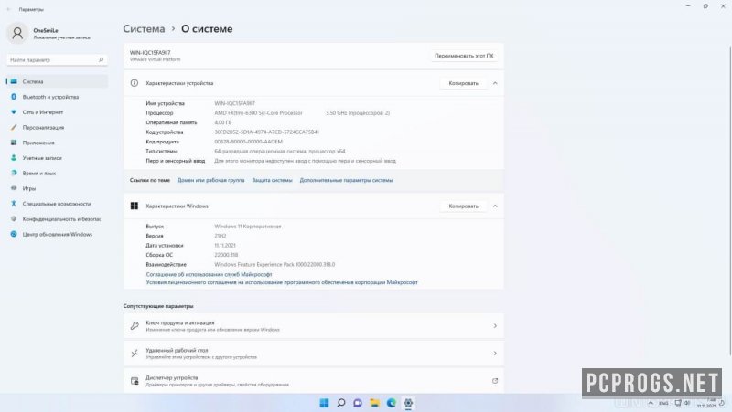Select the Windows 11 Корпоративная edition text
This screenshot has height=412, width=732.
(x=248, y=227)
